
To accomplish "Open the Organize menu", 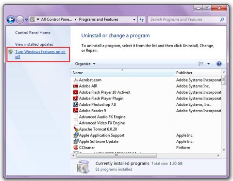I will point(85,64).
